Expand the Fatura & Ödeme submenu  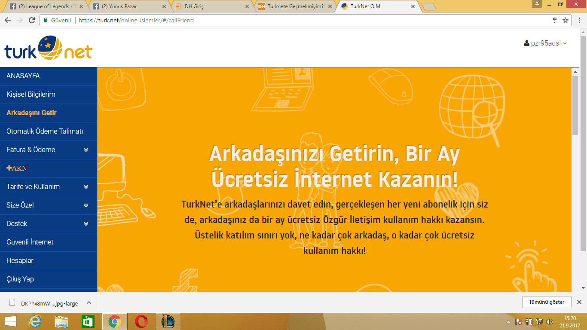click(86, 150)
